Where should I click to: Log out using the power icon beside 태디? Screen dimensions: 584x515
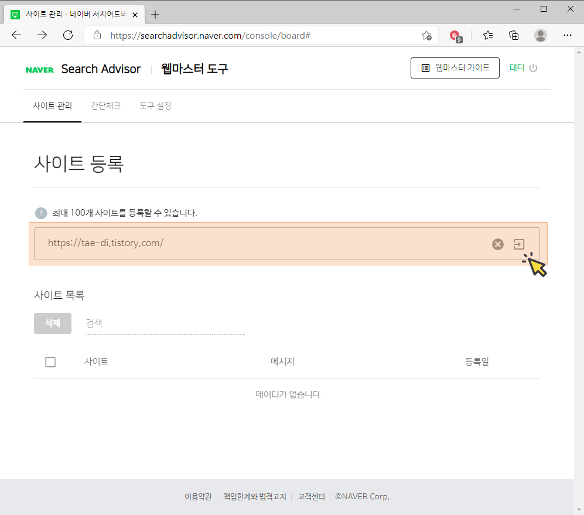tap(533, 67)
